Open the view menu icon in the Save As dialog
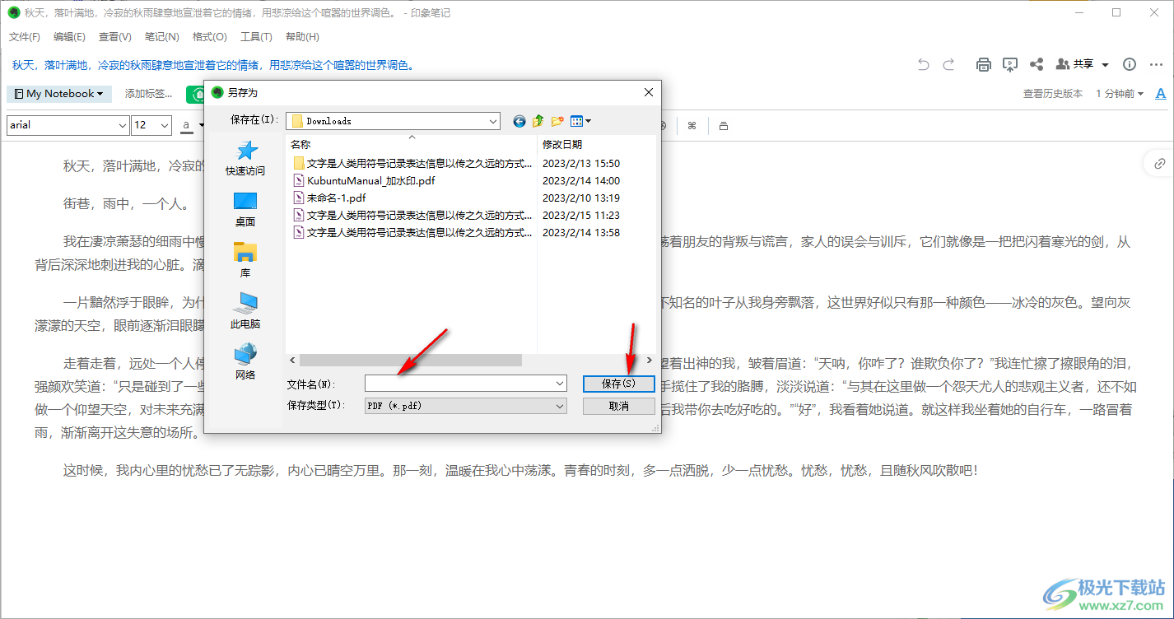 pyautogui.click(x=580, y=121)
